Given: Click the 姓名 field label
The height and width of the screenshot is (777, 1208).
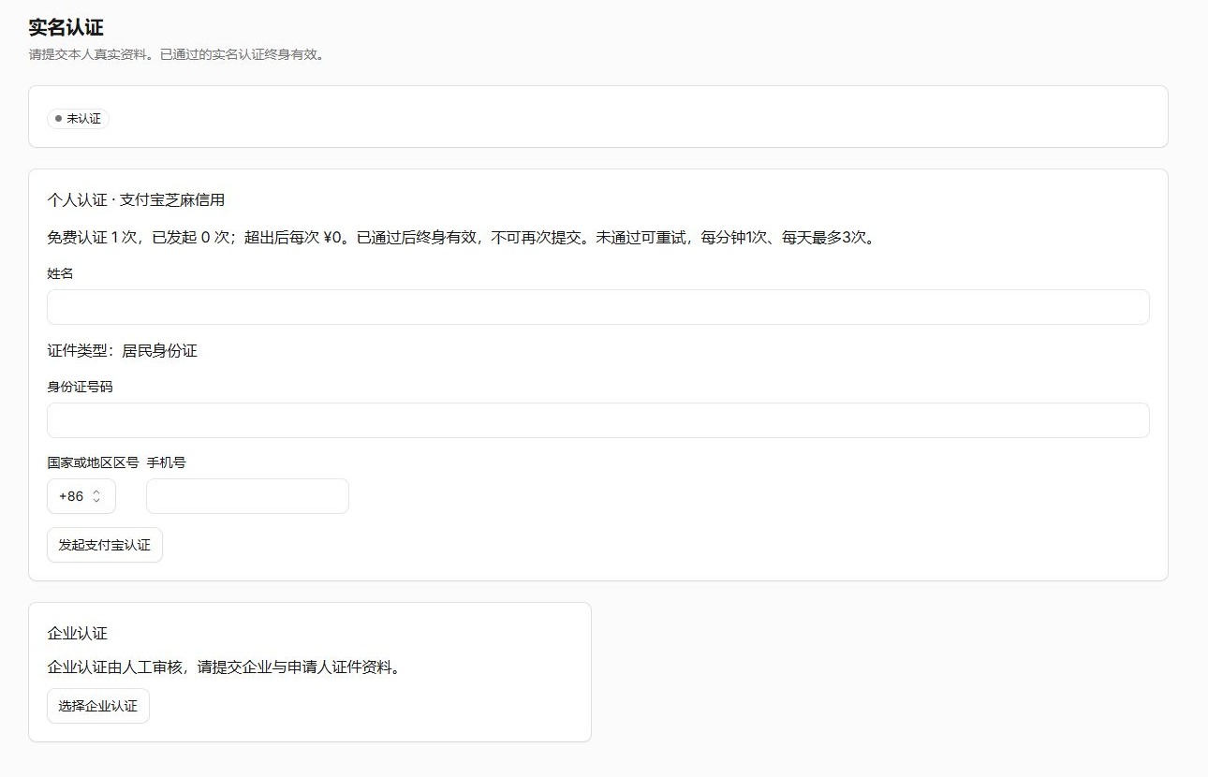Looking at the screenshot, I should (x=60, y=273).
